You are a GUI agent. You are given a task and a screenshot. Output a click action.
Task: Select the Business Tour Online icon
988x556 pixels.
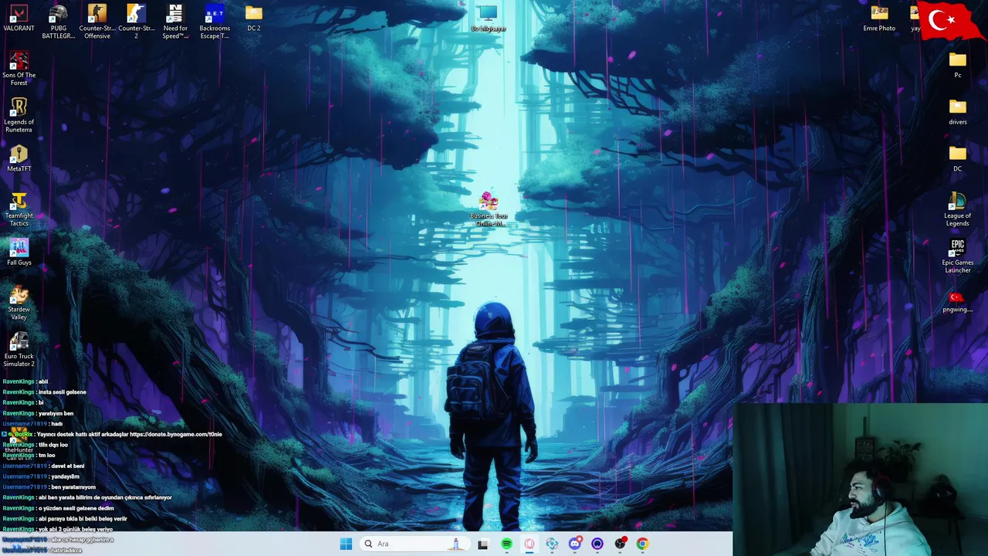(x=489, y=208)
